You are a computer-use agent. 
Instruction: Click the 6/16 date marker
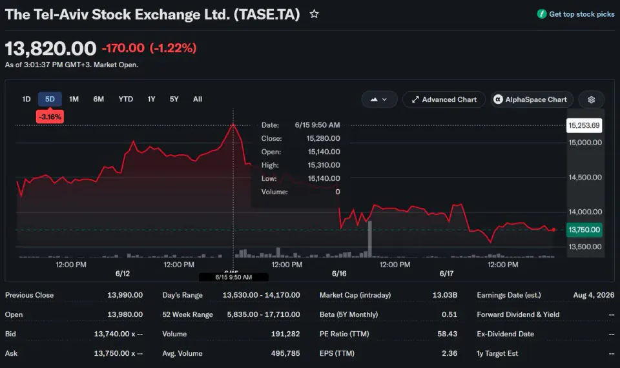pyautogui.click(x=339, y=274)
